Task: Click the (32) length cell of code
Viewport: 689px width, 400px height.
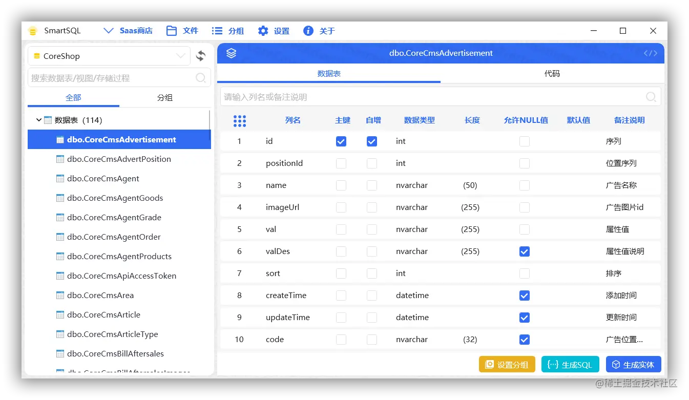Action: pos(470,340)
